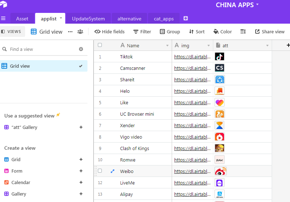Switch to the UpdateSystem tab
Screen dimensions: 290x202
pos(88,19)
